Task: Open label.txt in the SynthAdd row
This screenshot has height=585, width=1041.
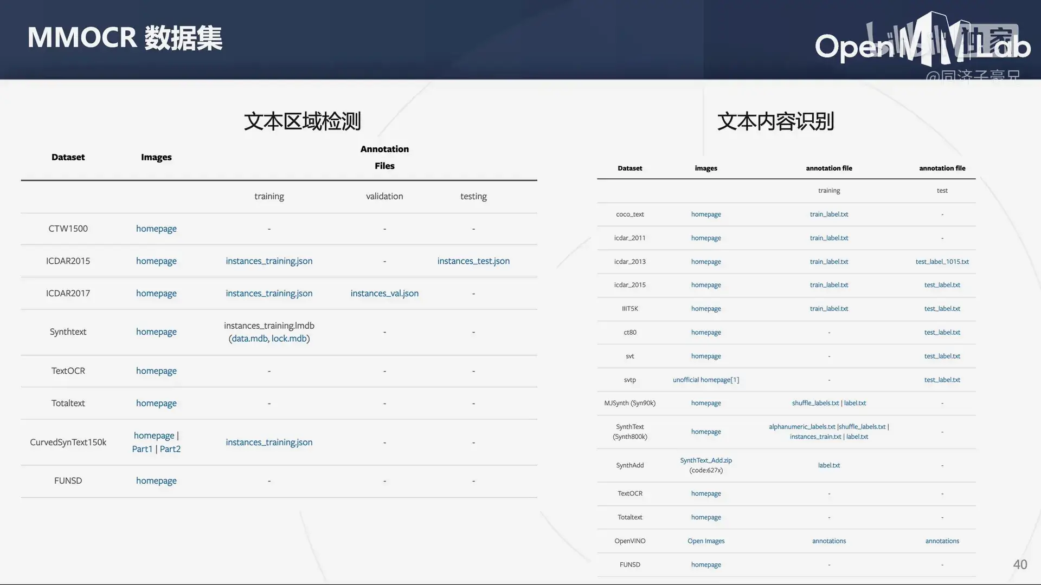Action: [829, 466]
